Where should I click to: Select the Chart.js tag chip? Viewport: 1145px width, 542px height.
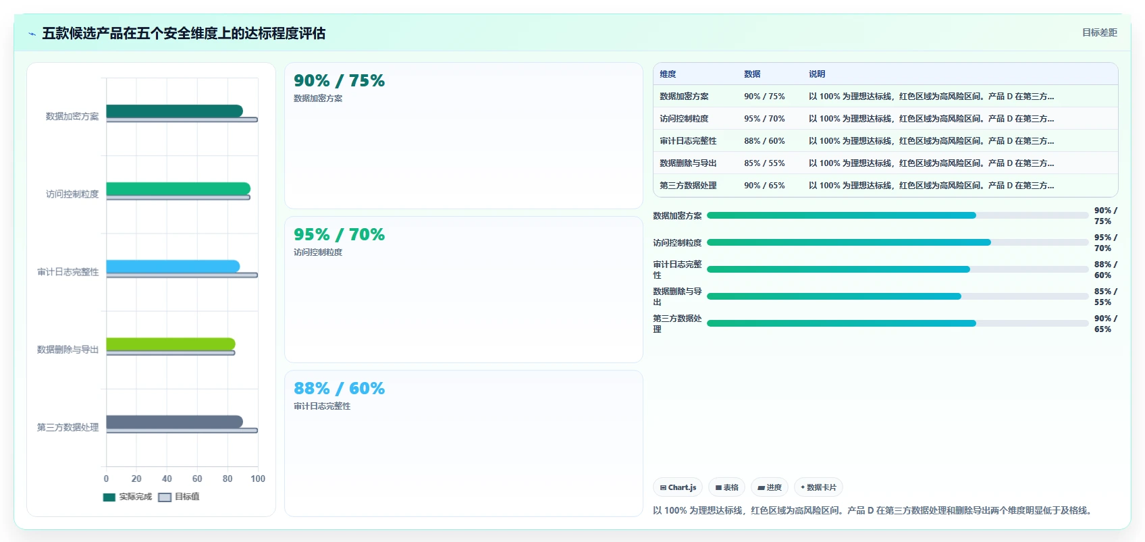point(678,487)
